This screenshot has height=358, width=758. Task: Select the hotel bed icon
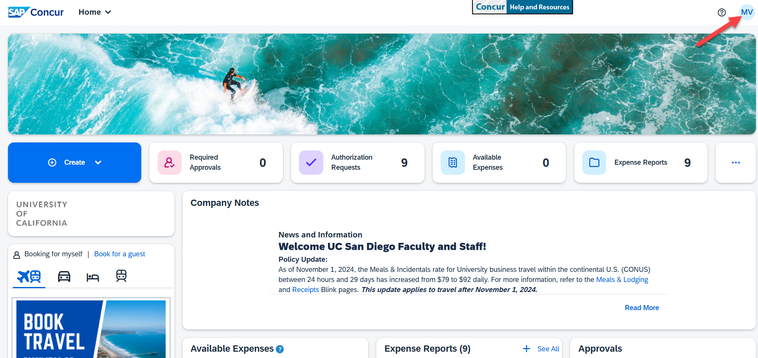click(x=92, y=277)
